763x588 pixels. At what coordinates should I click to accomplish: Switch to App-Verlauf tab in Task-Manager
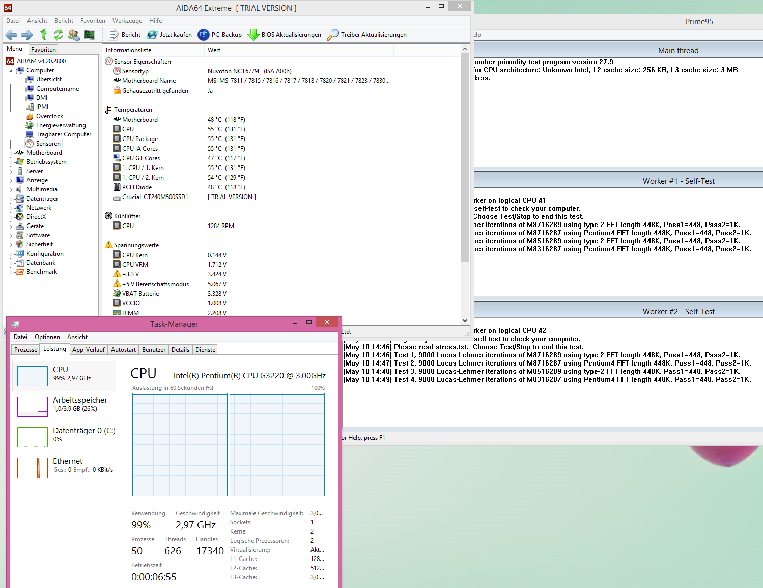(89, 350)
